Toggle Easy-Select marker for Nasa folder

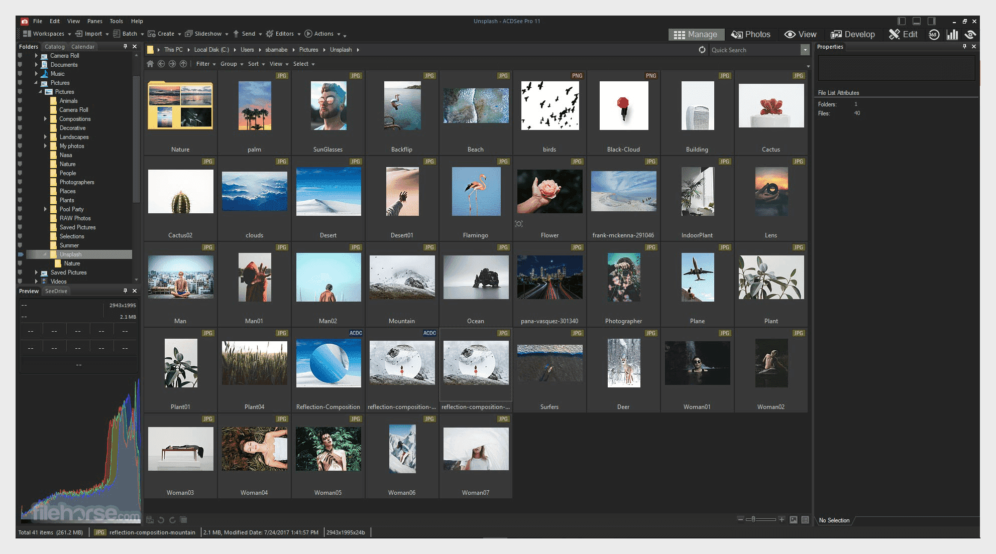click(x=20, y=155)
